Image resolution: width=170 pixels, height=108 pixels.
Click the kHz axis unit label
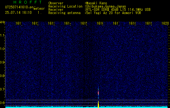coord(2,22)
